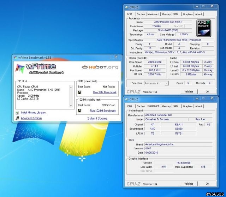This screenshot has width=226, height=197.
Task: Open the Memory tab in the top CPU-Z window
Action: 166,14
